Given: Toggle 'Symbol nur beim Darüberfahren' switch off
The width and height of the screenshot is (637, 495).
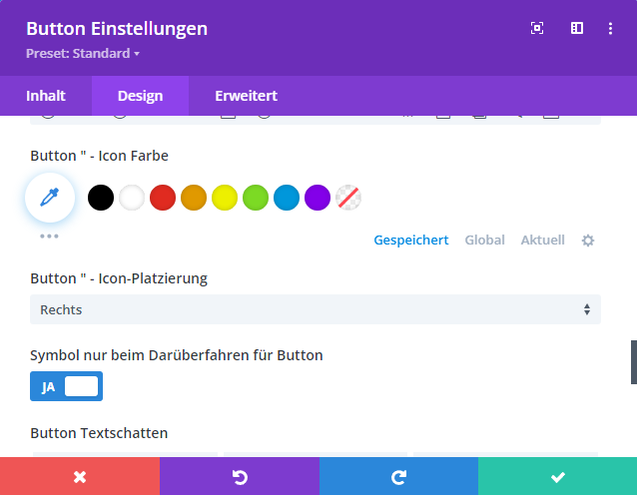Looking at the screenshot, I should click(x=66, y=387).
